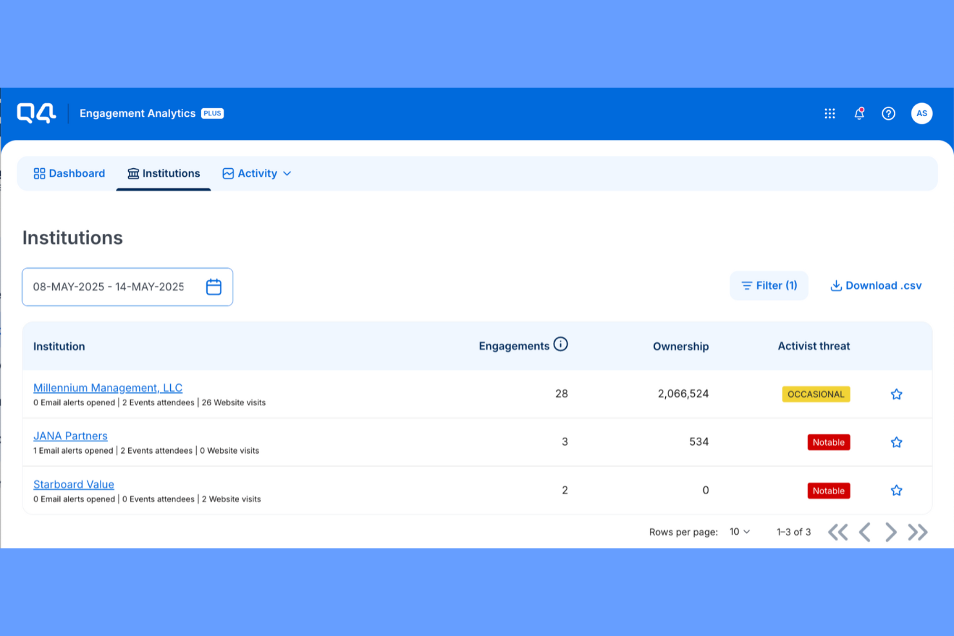Open the date range calendar icon
954x636 pixels.
(x=213, y=287)
